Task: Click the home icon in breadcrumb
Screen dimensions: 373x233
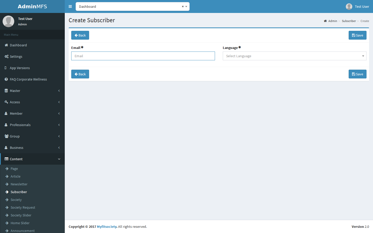Action: pyautogui.click(x=325, y=21)
